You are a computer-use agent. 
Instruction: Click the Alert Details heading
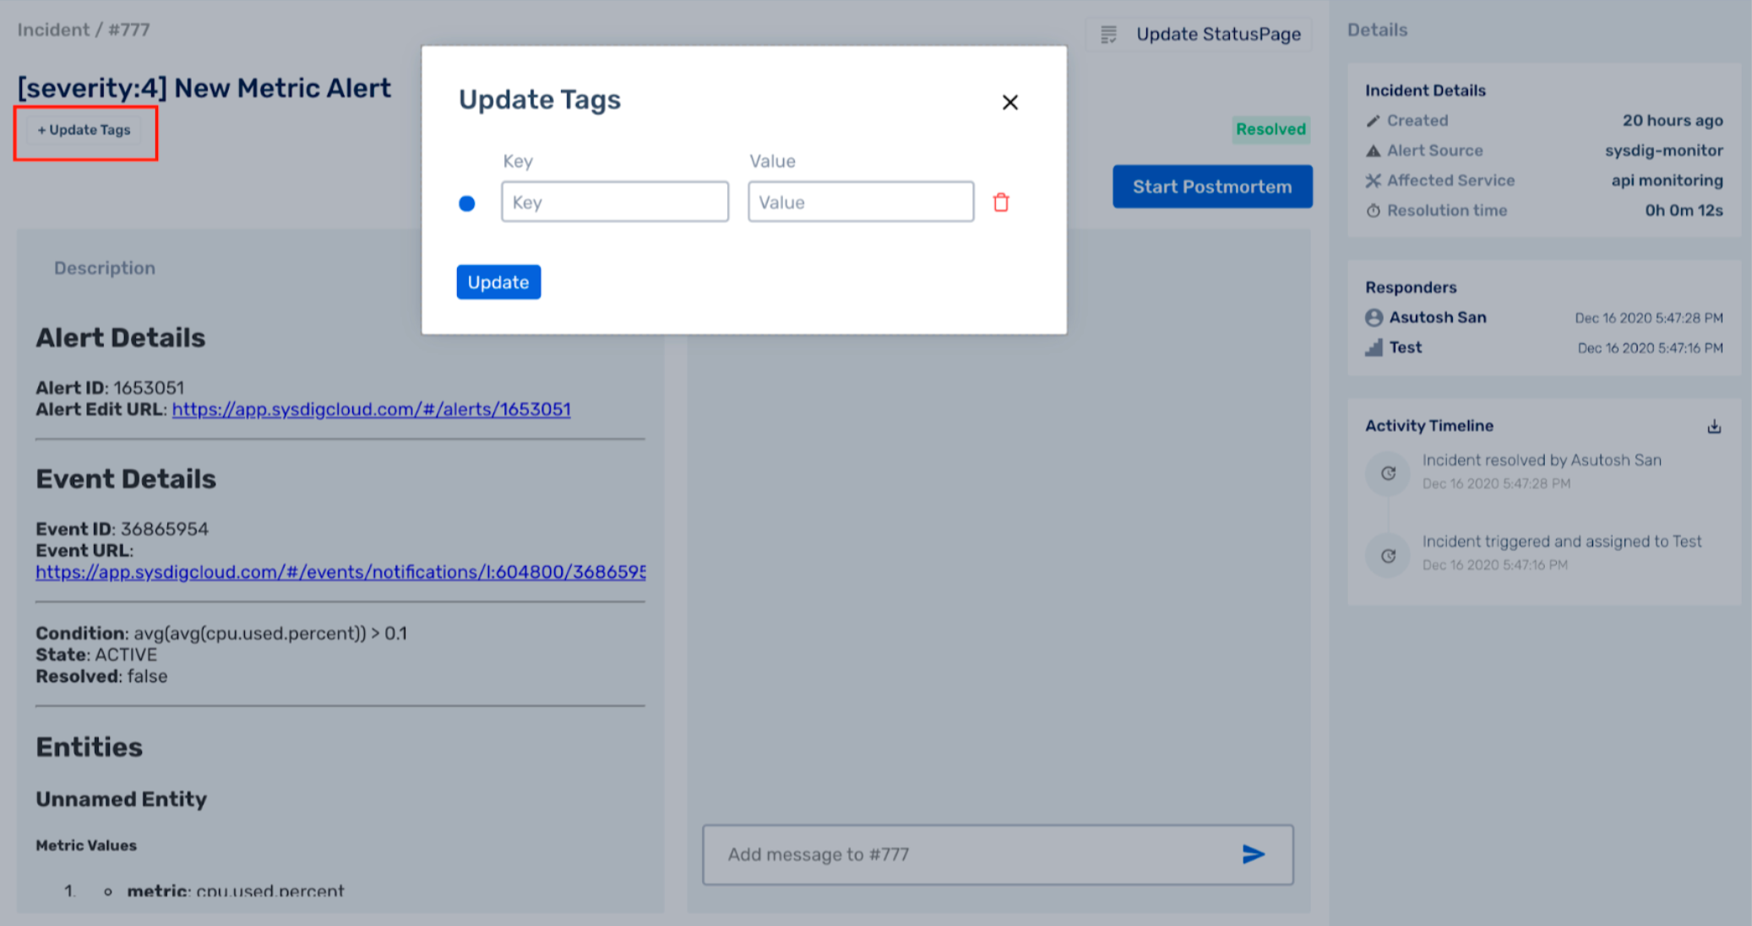click(x=121, y=338)
